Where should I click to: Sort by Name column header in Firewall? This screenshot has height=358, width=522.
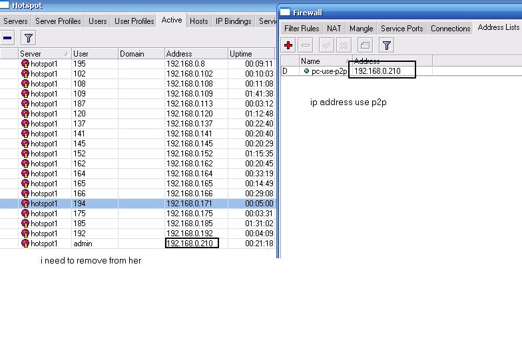click(326, 61)
